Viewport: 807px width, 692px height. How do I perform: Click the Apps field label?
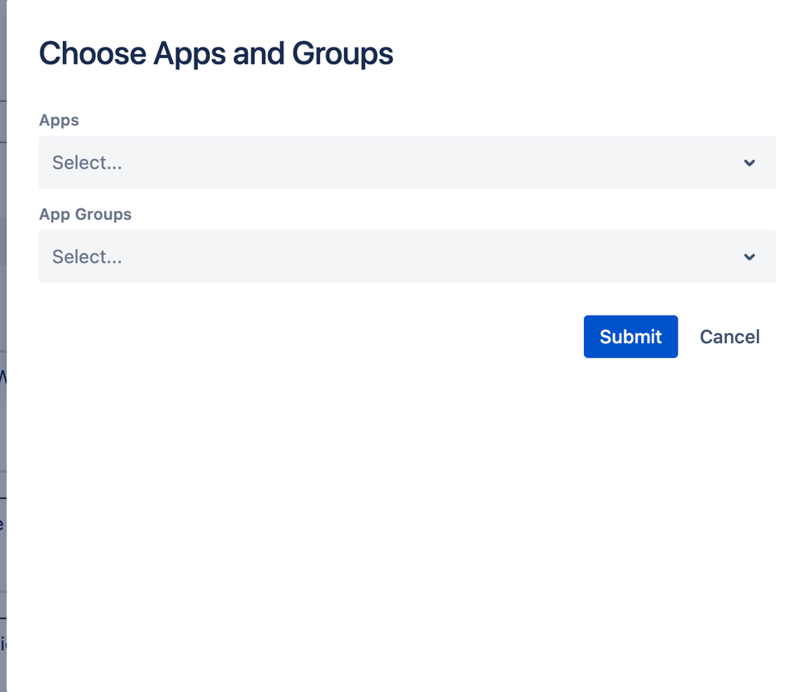[59, 120]
